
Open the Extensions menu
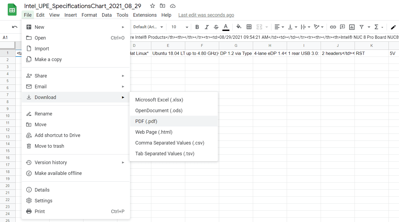pyautogui.click(x=145, y=15)
